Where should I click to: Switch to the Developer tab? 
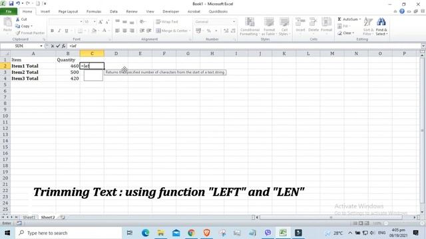[170, 11]
